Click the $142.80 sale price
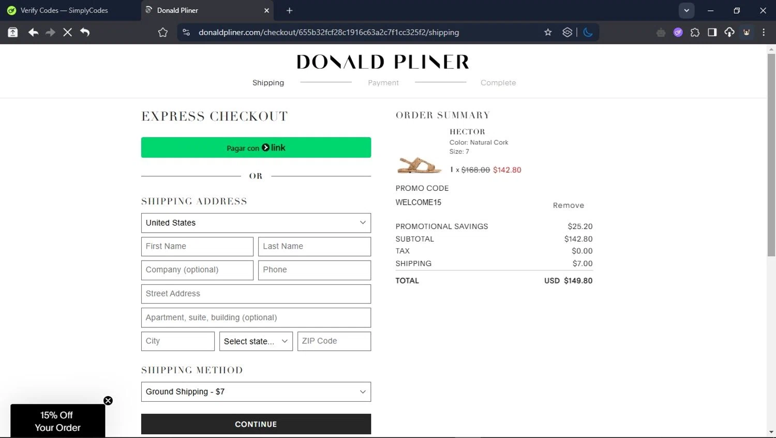The image size is (776, 438). (507, 170)
